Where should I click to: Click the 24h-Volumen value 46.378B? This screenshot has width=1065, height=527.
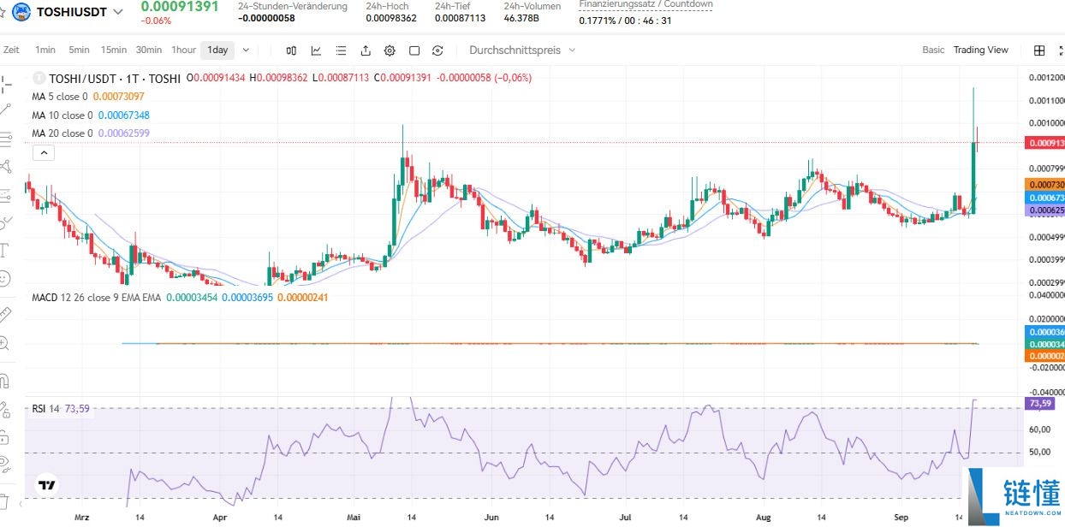[521, 18]
